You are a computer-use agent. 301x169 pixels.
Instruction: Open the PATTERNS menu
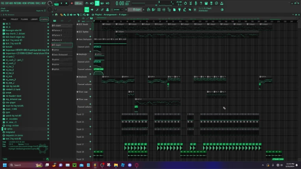coord(18,3)
